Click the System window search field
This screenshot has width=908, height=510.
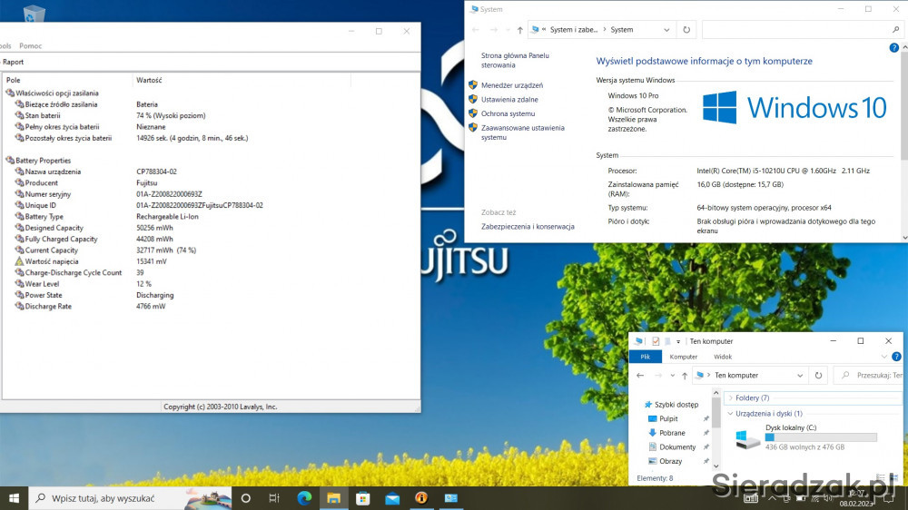pos(804,30)
